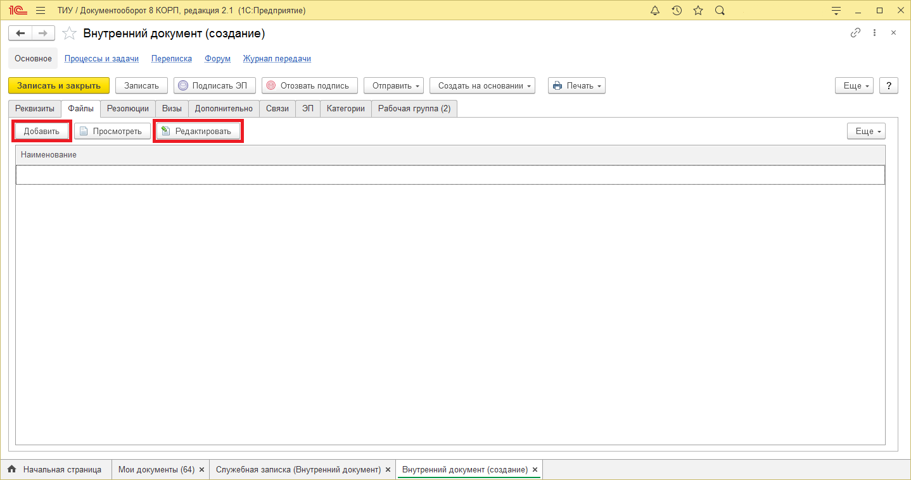Go to Начальная страница home tab
The image size is (911, 480).
55,470
